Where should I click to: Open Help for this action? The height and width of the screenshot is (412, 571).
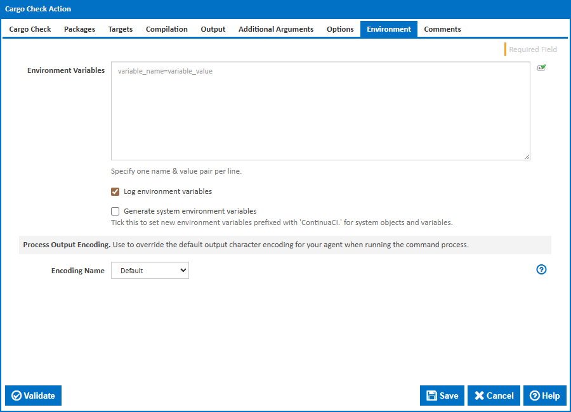coord(544,396)
